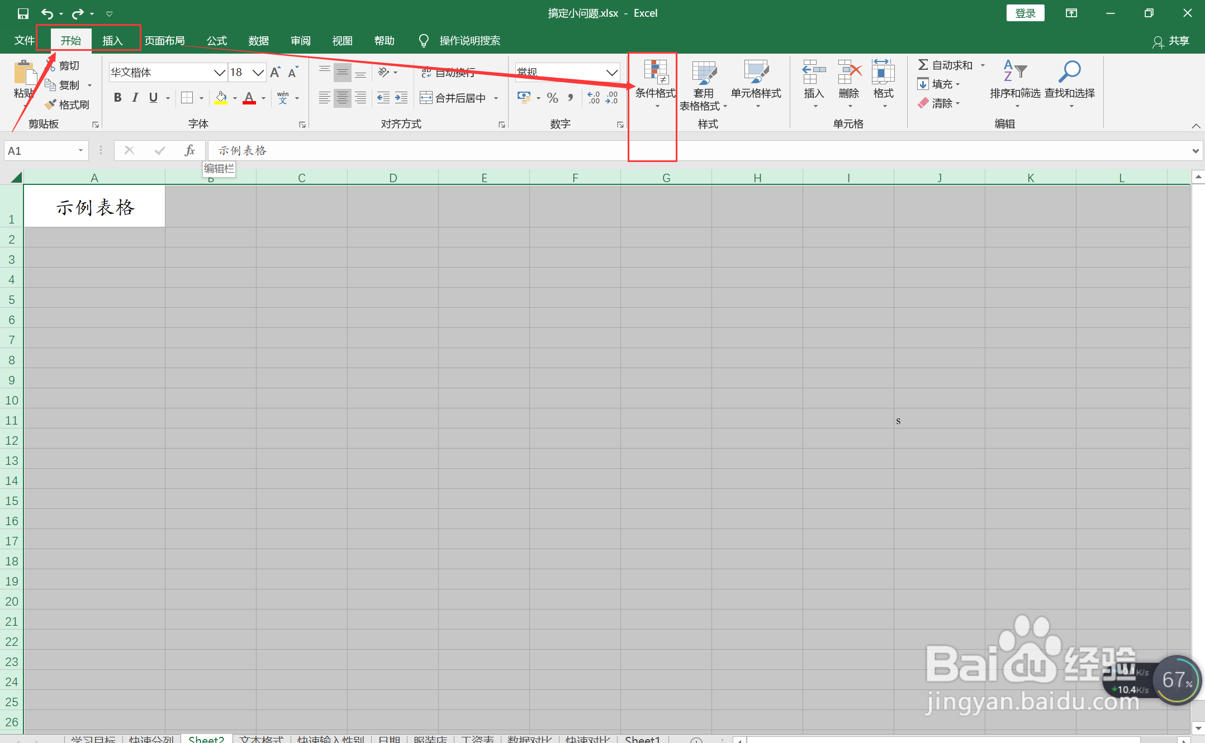Click the Format Painter brush icon
The image size is (1205, 743).
coord(51,104)
